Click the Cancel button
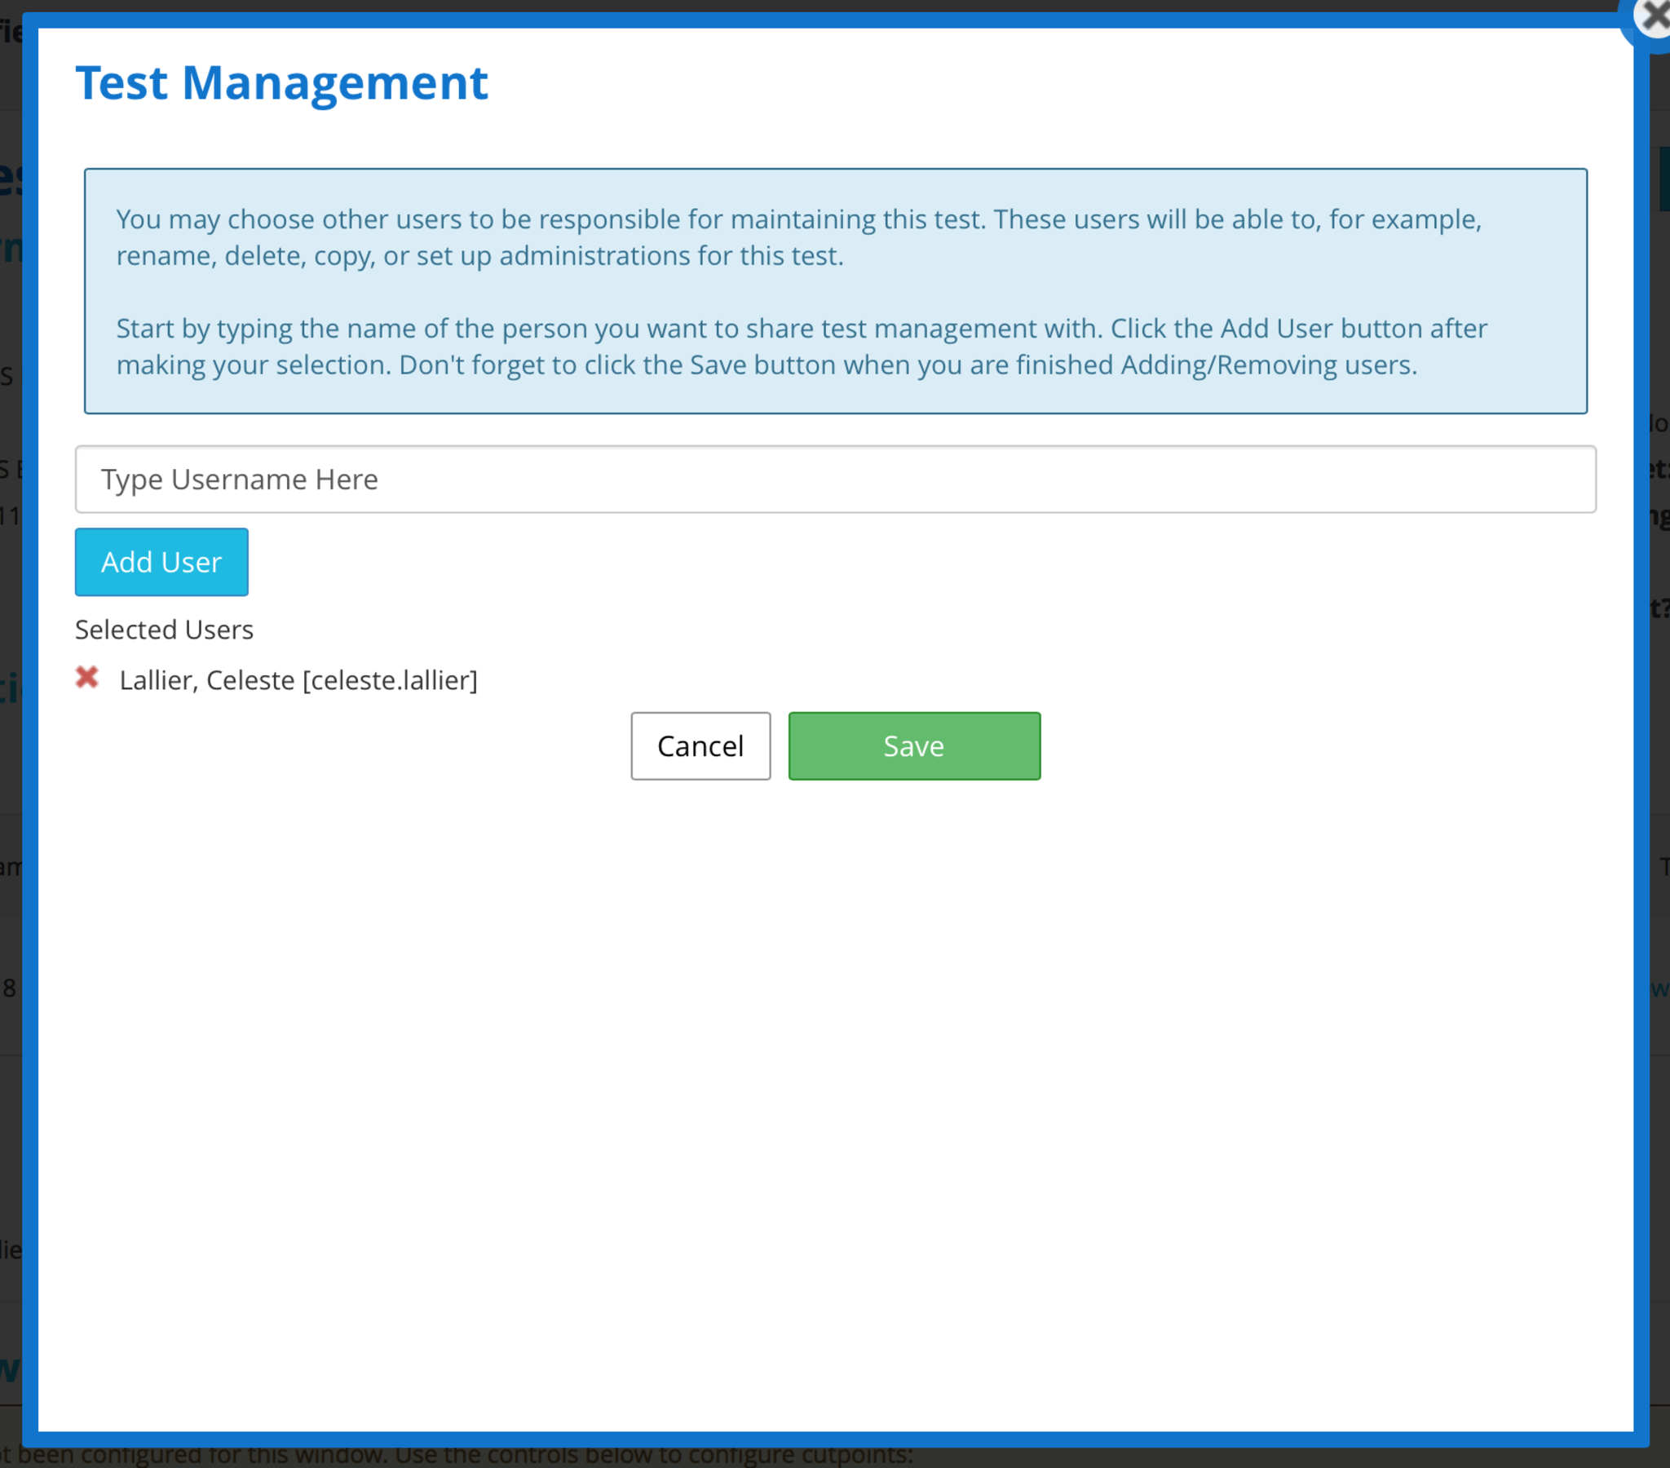This screenshot has width=1670, height=1468. click(700, 745)
